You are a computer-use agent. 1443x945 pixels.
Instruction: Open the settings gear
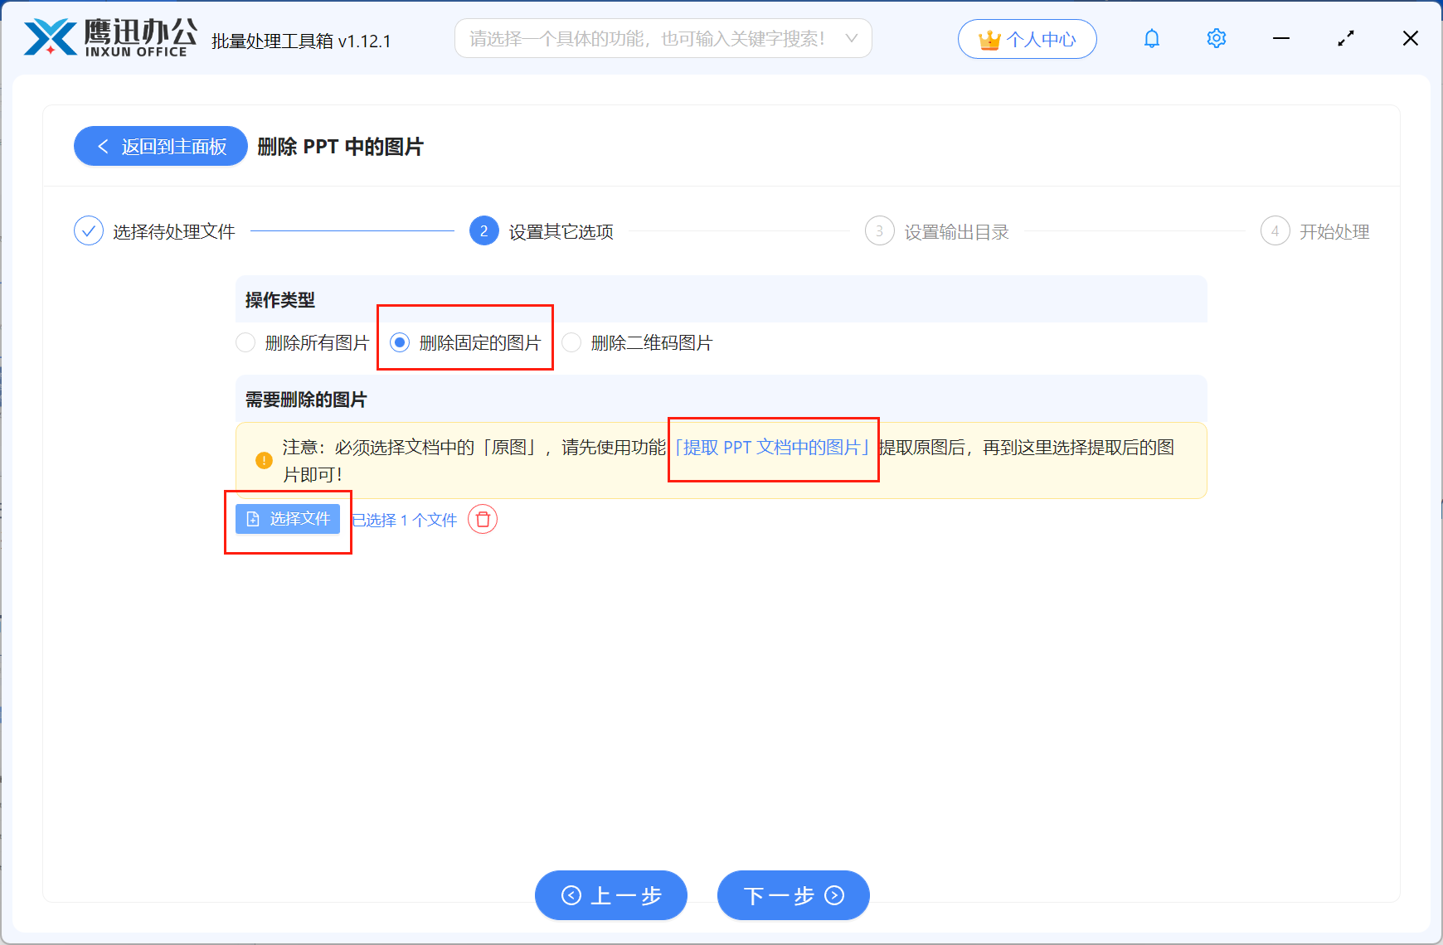[x=1216, y=38]
